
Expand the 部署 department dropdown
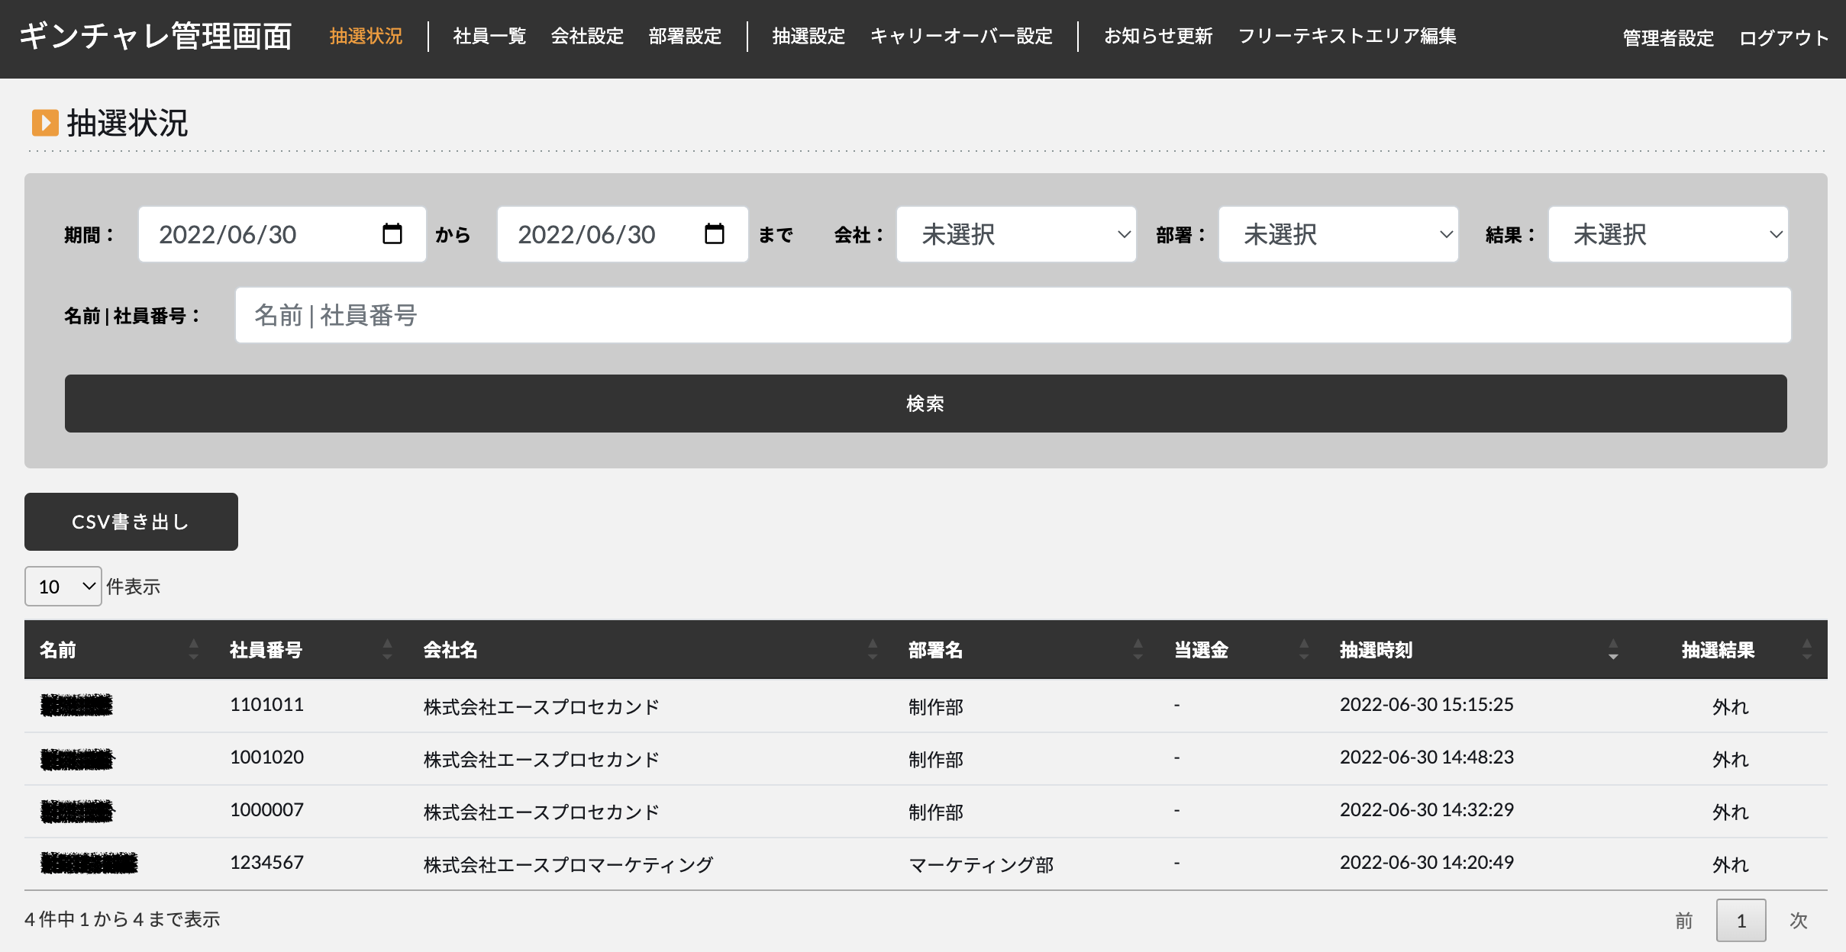tap(1338, 234)
